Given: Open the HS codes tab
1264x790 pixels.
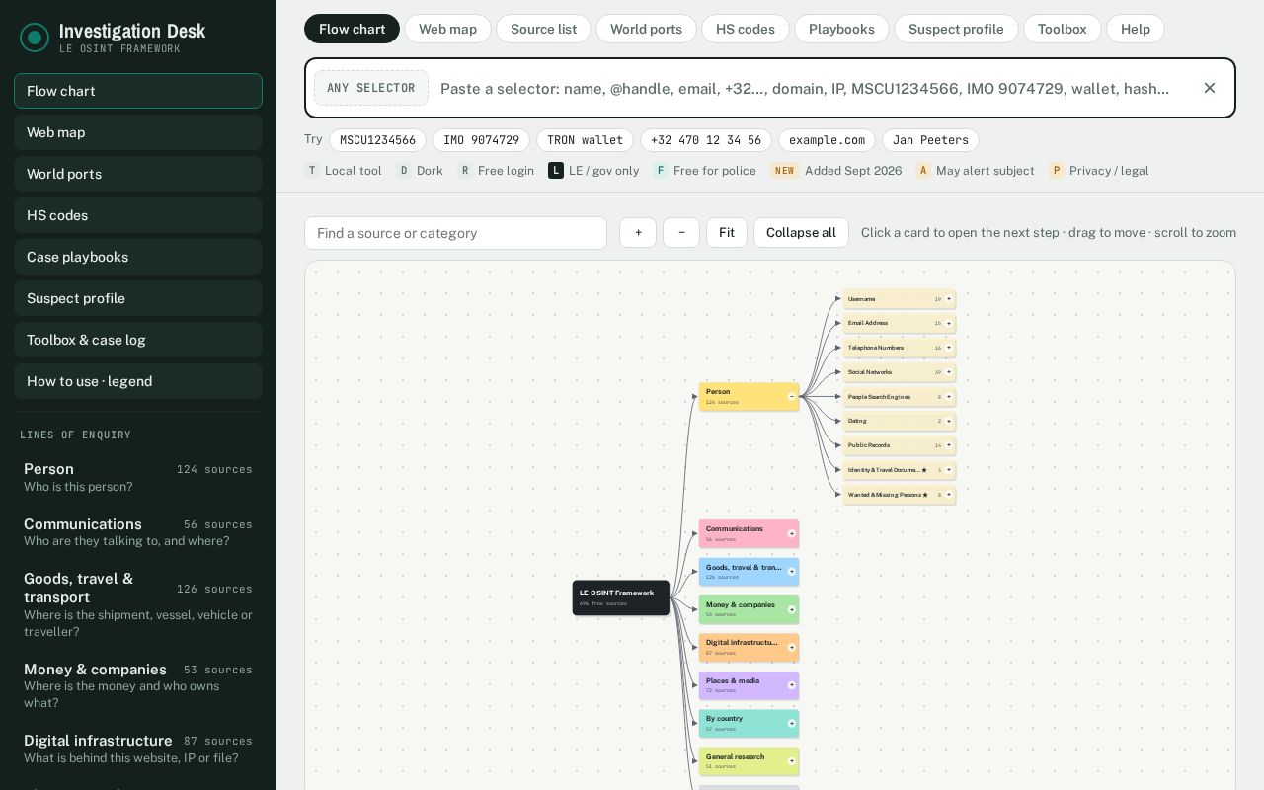Looking at the screenshot, I should tap(746, 29).
